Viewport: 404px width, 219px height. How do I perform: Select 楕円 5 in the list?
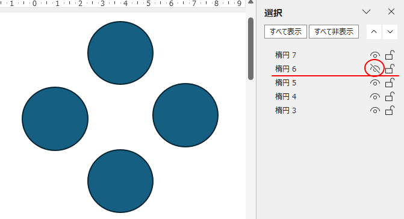285,83
